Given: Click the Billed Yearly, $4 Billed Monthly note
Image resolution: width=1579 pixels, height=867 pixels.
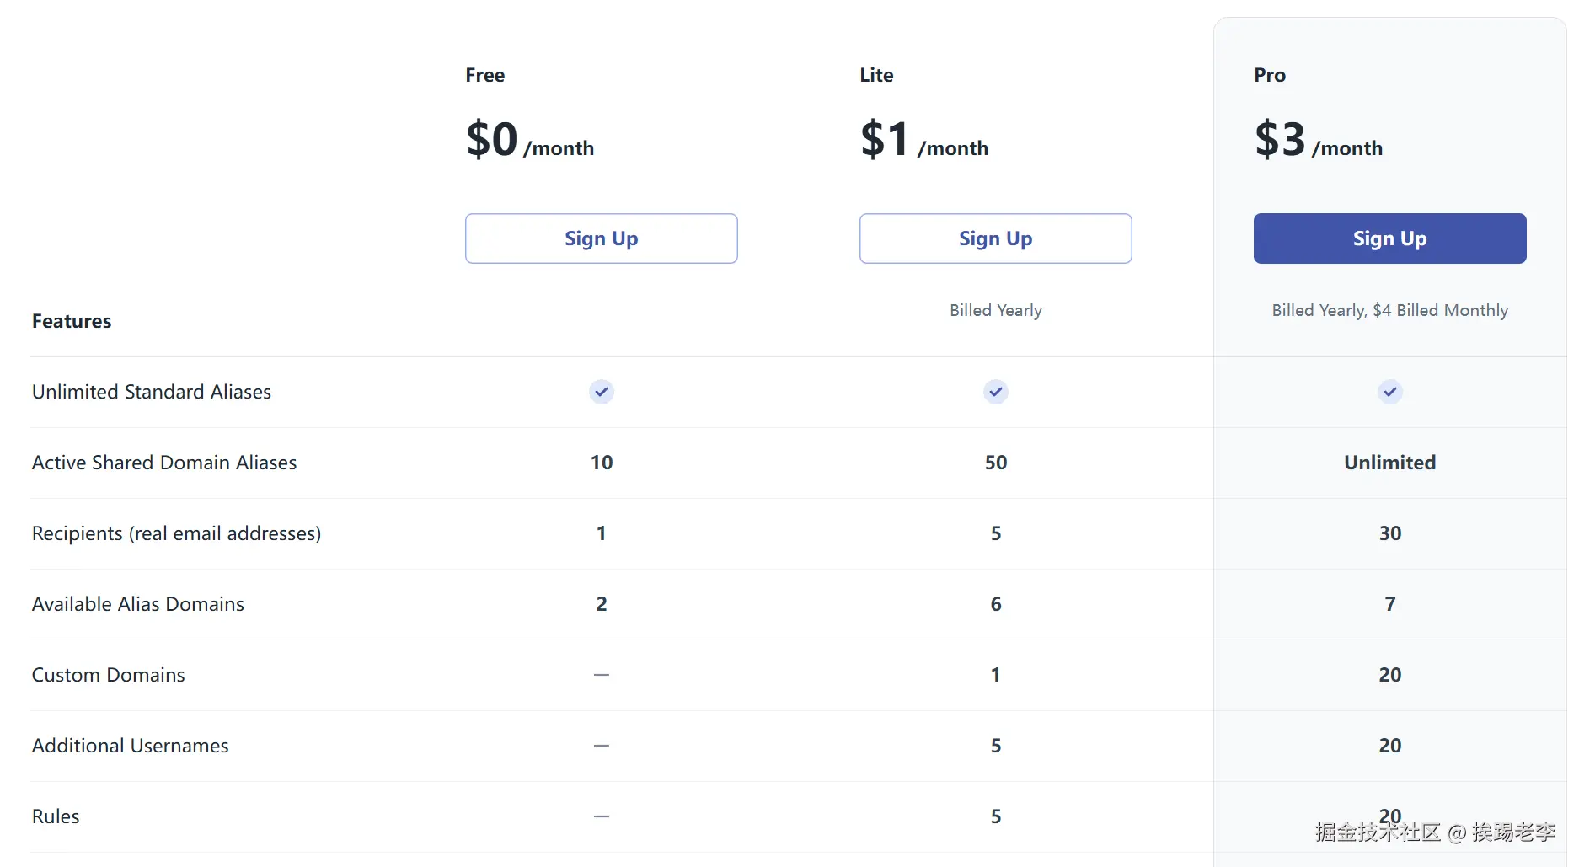Looking at the screenshot, I should click(1389, 310).
